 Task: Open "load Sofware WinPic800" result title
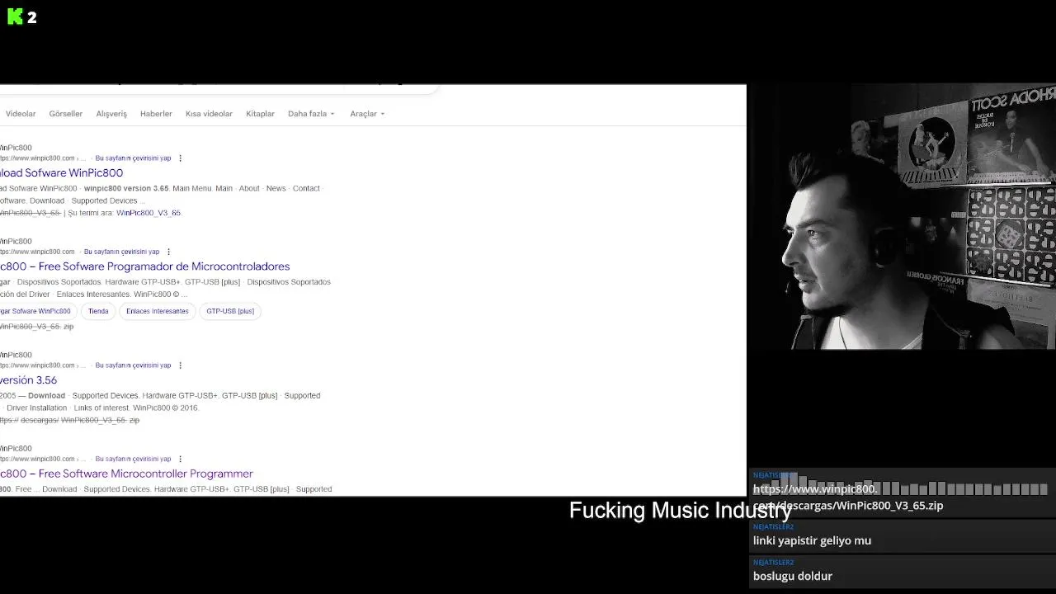pyautogui.click(x=61, y=173)
